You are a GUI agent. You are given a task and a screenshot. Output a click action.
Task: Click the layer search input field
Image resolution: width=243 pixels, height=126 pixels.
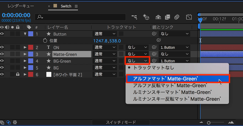tap(80, 17)
